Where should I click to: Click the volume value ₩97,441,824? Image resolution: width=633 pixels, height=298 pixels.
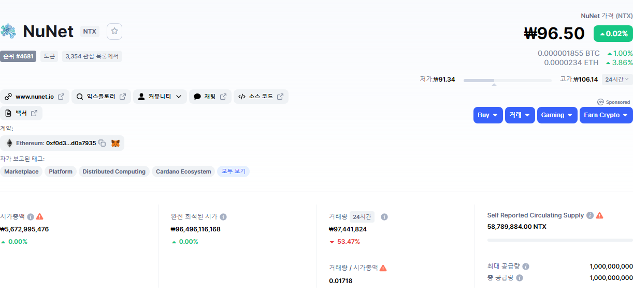click(x=348, y=229)
